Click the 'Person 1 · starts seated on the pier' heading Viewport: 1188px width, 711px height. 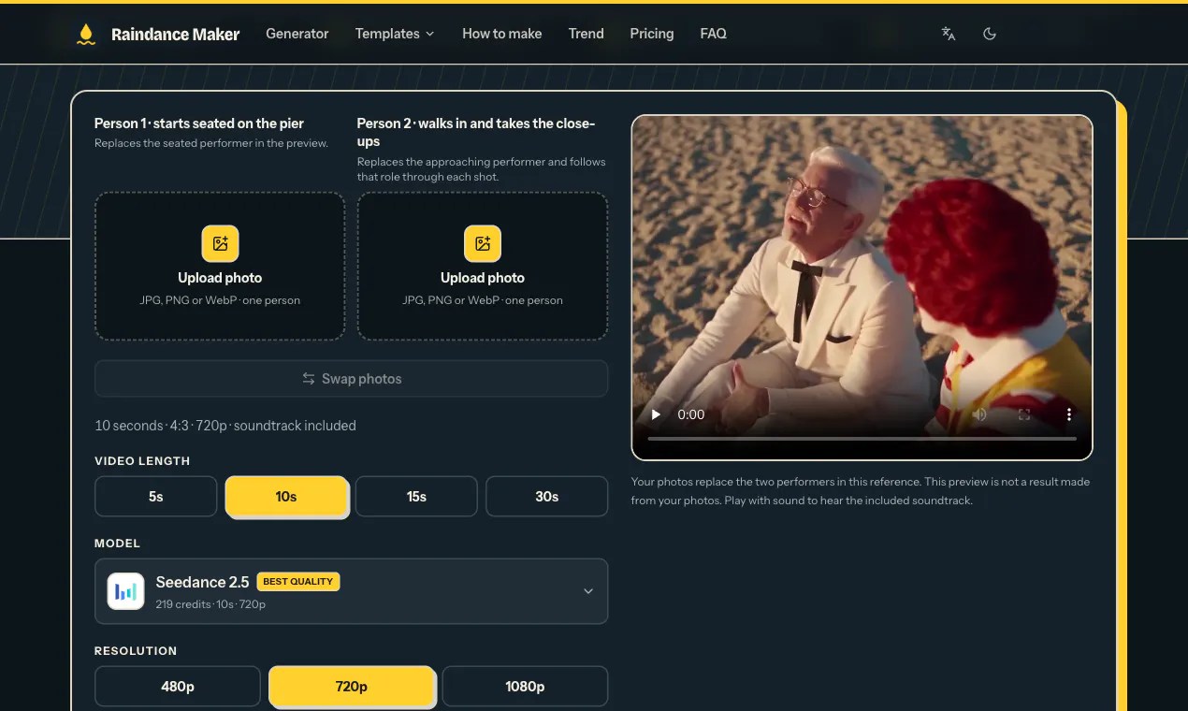[x=199, y=123]
